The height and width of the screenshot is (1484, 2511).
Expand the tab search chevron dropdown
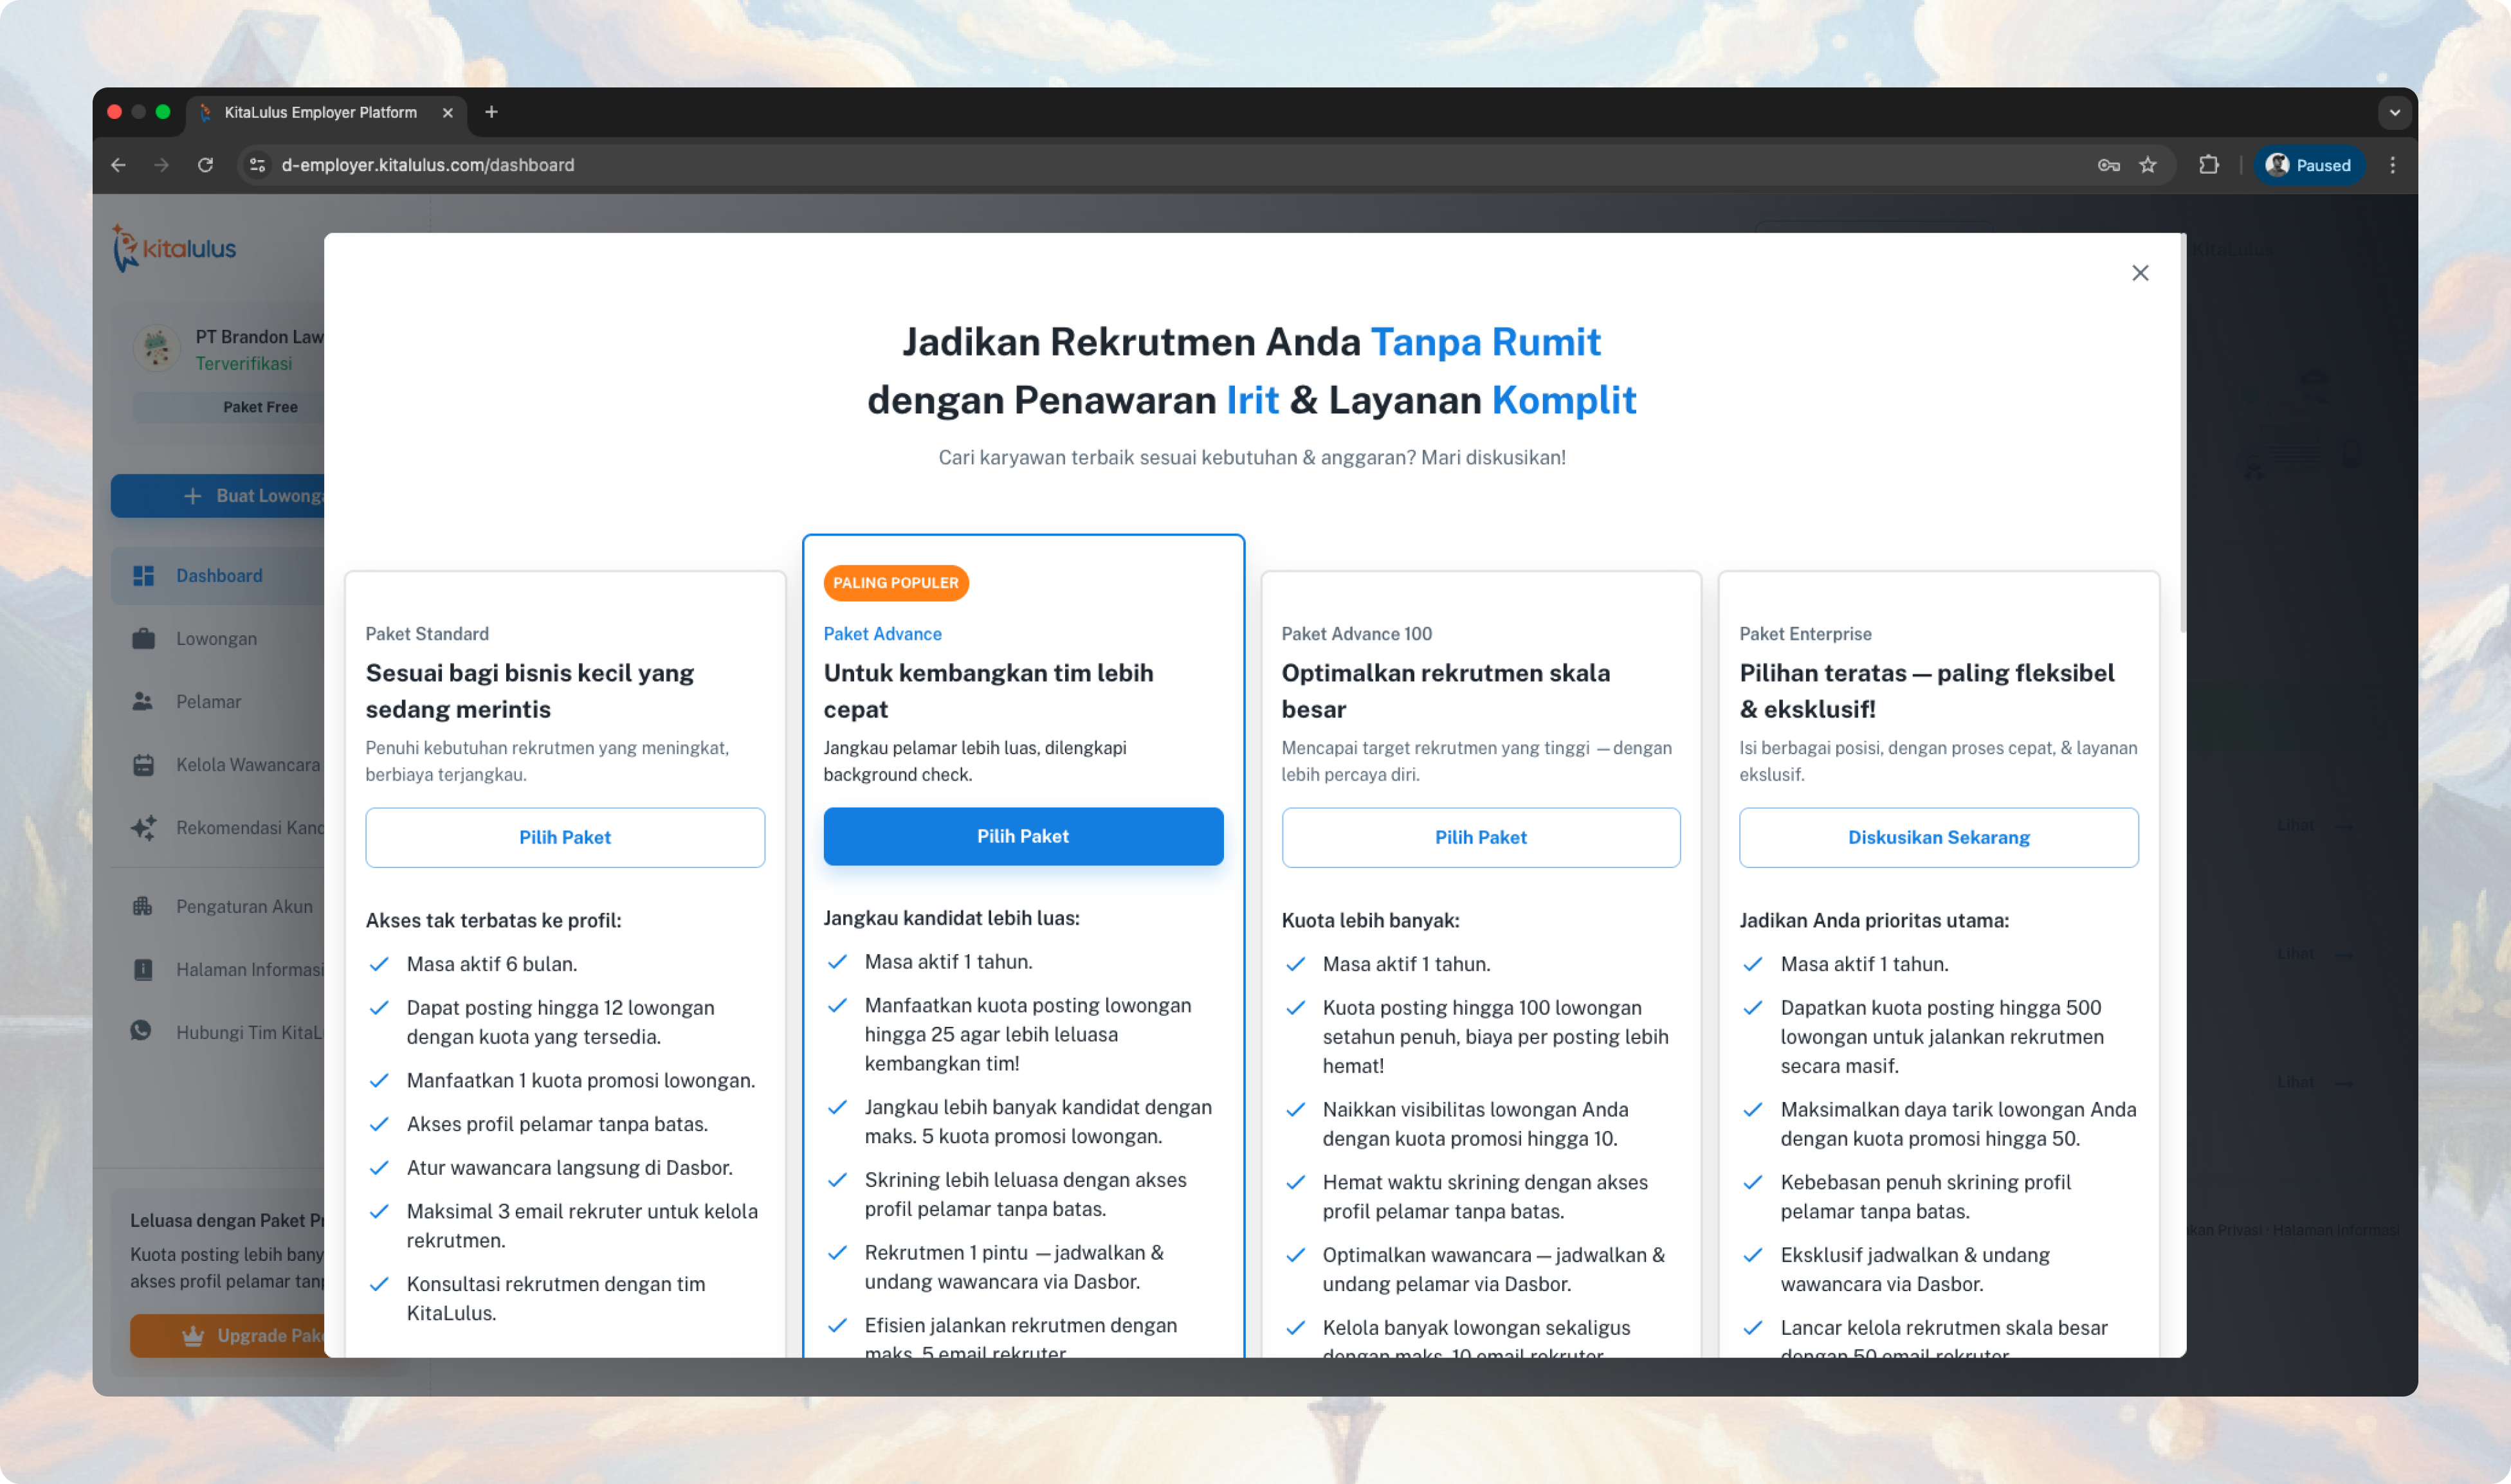pyautogui.click(x=2394, y=112)
